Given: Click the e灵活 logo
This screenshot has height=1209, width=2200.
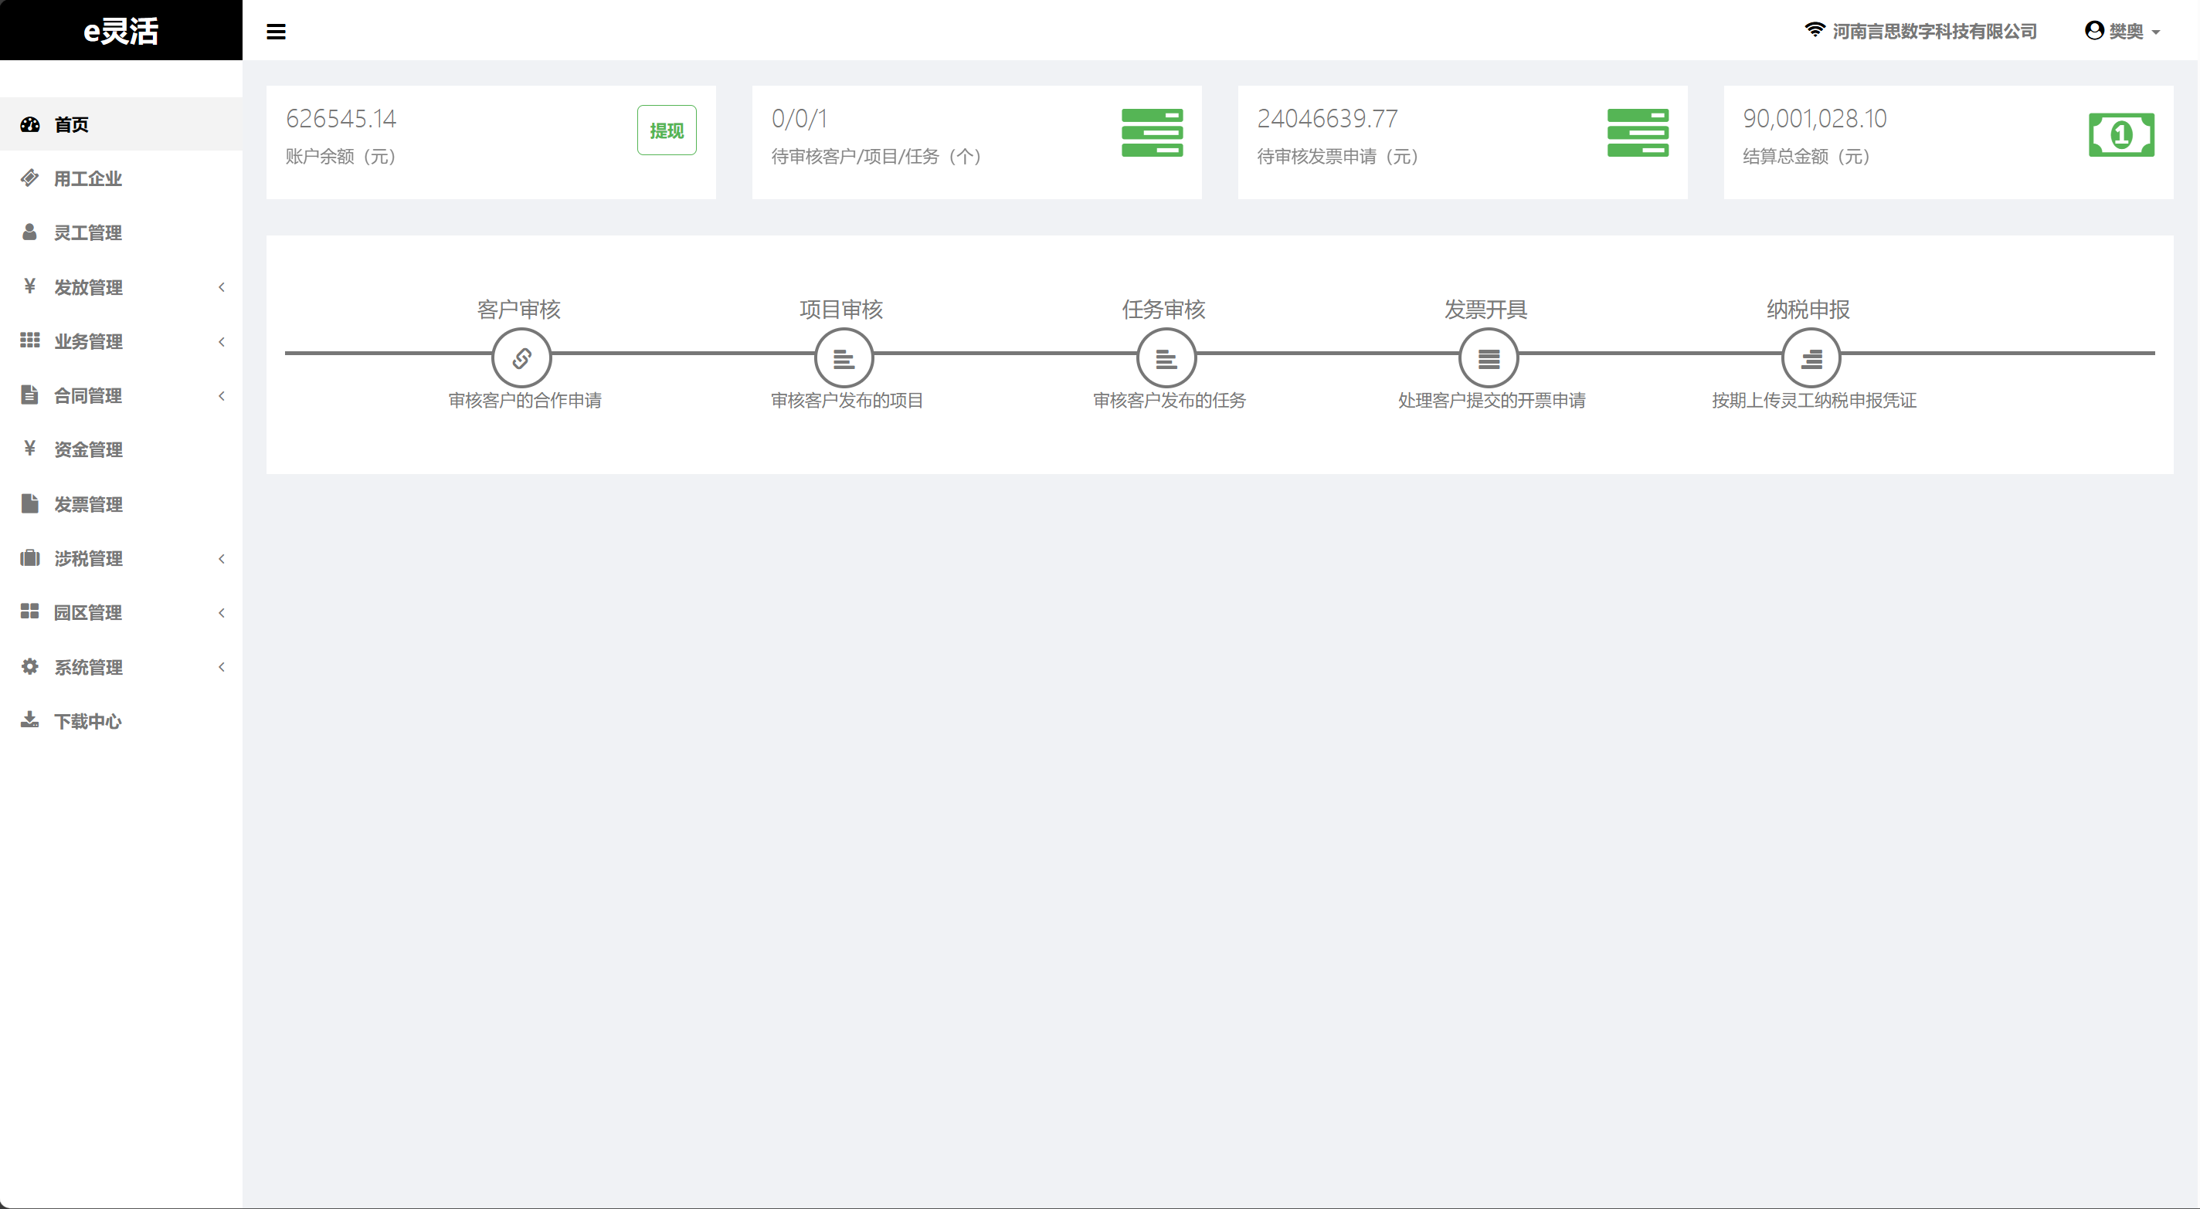Looking at the screenshot, I should tap(121, 31).
